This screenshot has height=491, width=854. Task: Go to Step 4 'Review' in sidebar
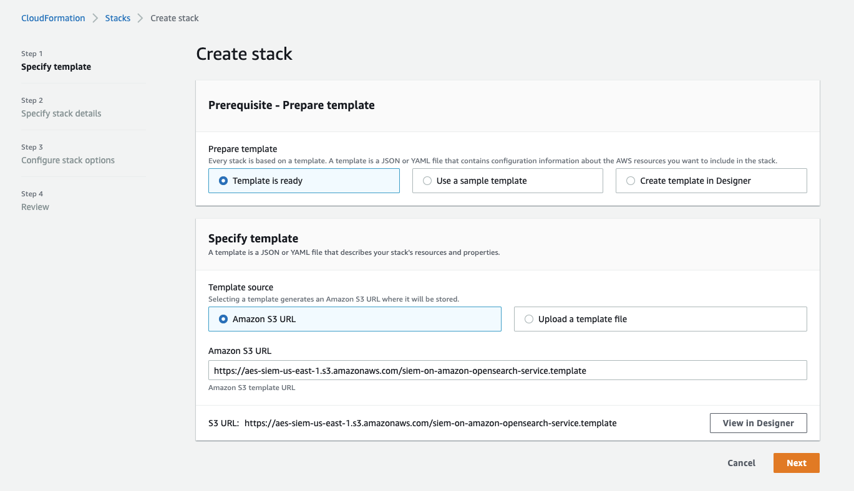click(35, 207)
